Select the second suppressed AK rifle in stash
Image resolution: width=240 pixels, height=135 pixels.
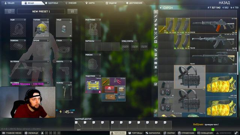(213, 41)
